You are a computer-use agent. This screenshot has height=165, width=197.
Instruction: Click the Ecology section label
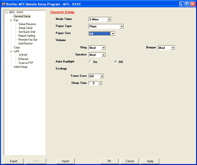[61, 68]
